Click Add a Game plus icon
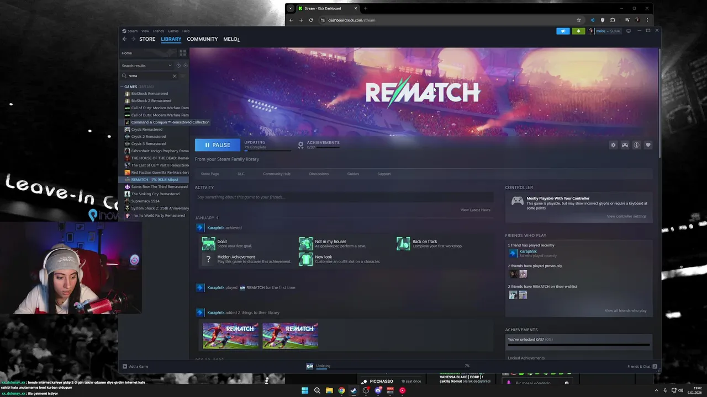This screenshot has width=707, height=397. tap(125, 366)
